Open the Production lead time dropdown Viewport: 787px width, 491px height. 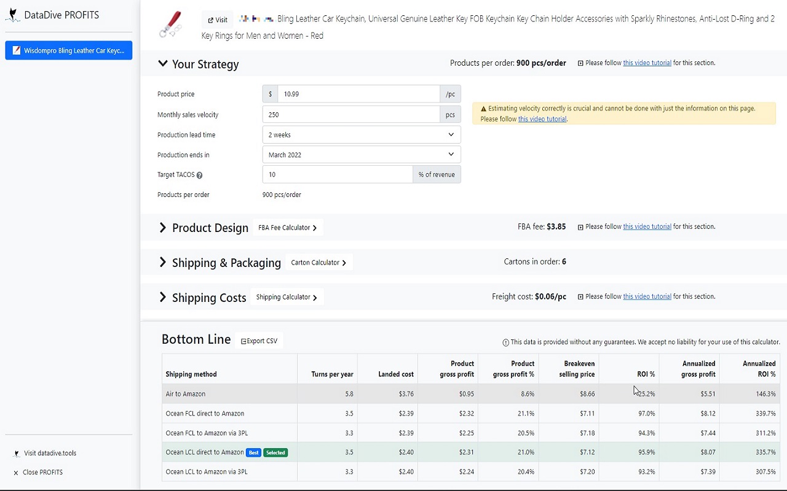361,135
